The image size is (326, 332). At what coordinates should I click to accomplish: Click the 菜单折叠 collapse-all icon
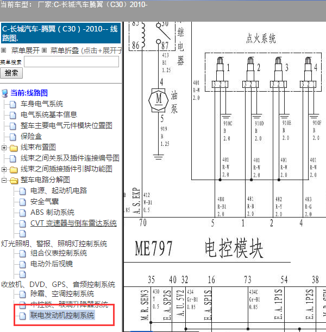click(44, 50)
